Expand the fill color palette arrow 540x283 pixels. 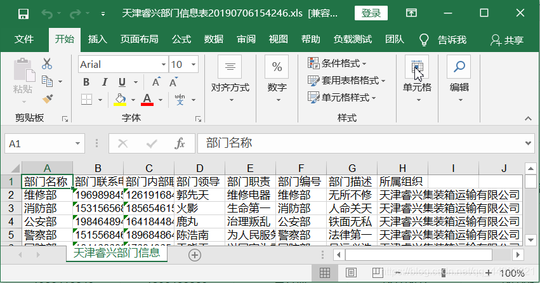point(133,100)
